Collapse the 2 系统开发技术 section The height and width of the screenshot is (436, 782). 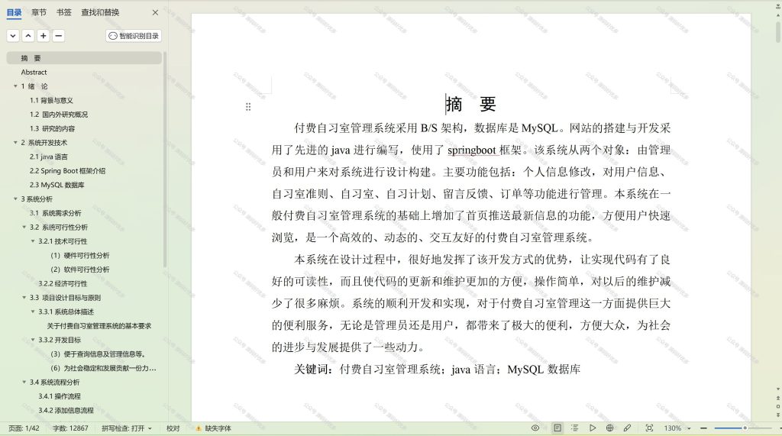tap(15, 143)
